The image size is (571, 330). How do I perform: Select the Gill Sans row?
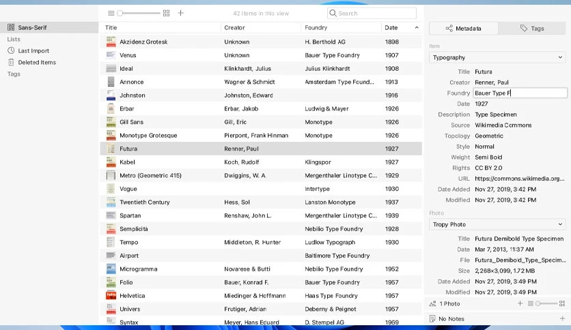pos(261,122)
